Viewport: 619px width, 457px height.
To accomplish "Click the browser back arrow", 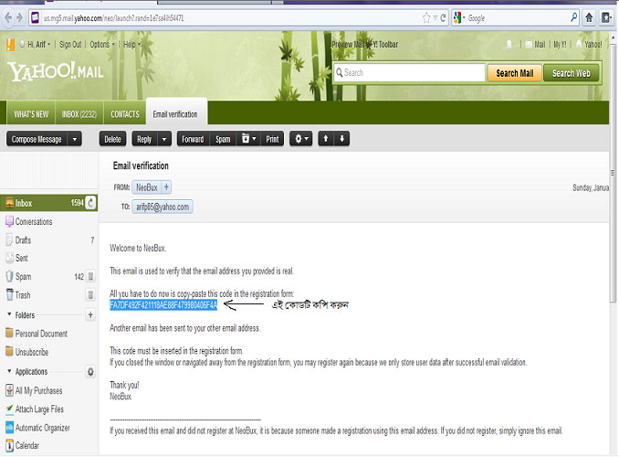I will point(8,17).
